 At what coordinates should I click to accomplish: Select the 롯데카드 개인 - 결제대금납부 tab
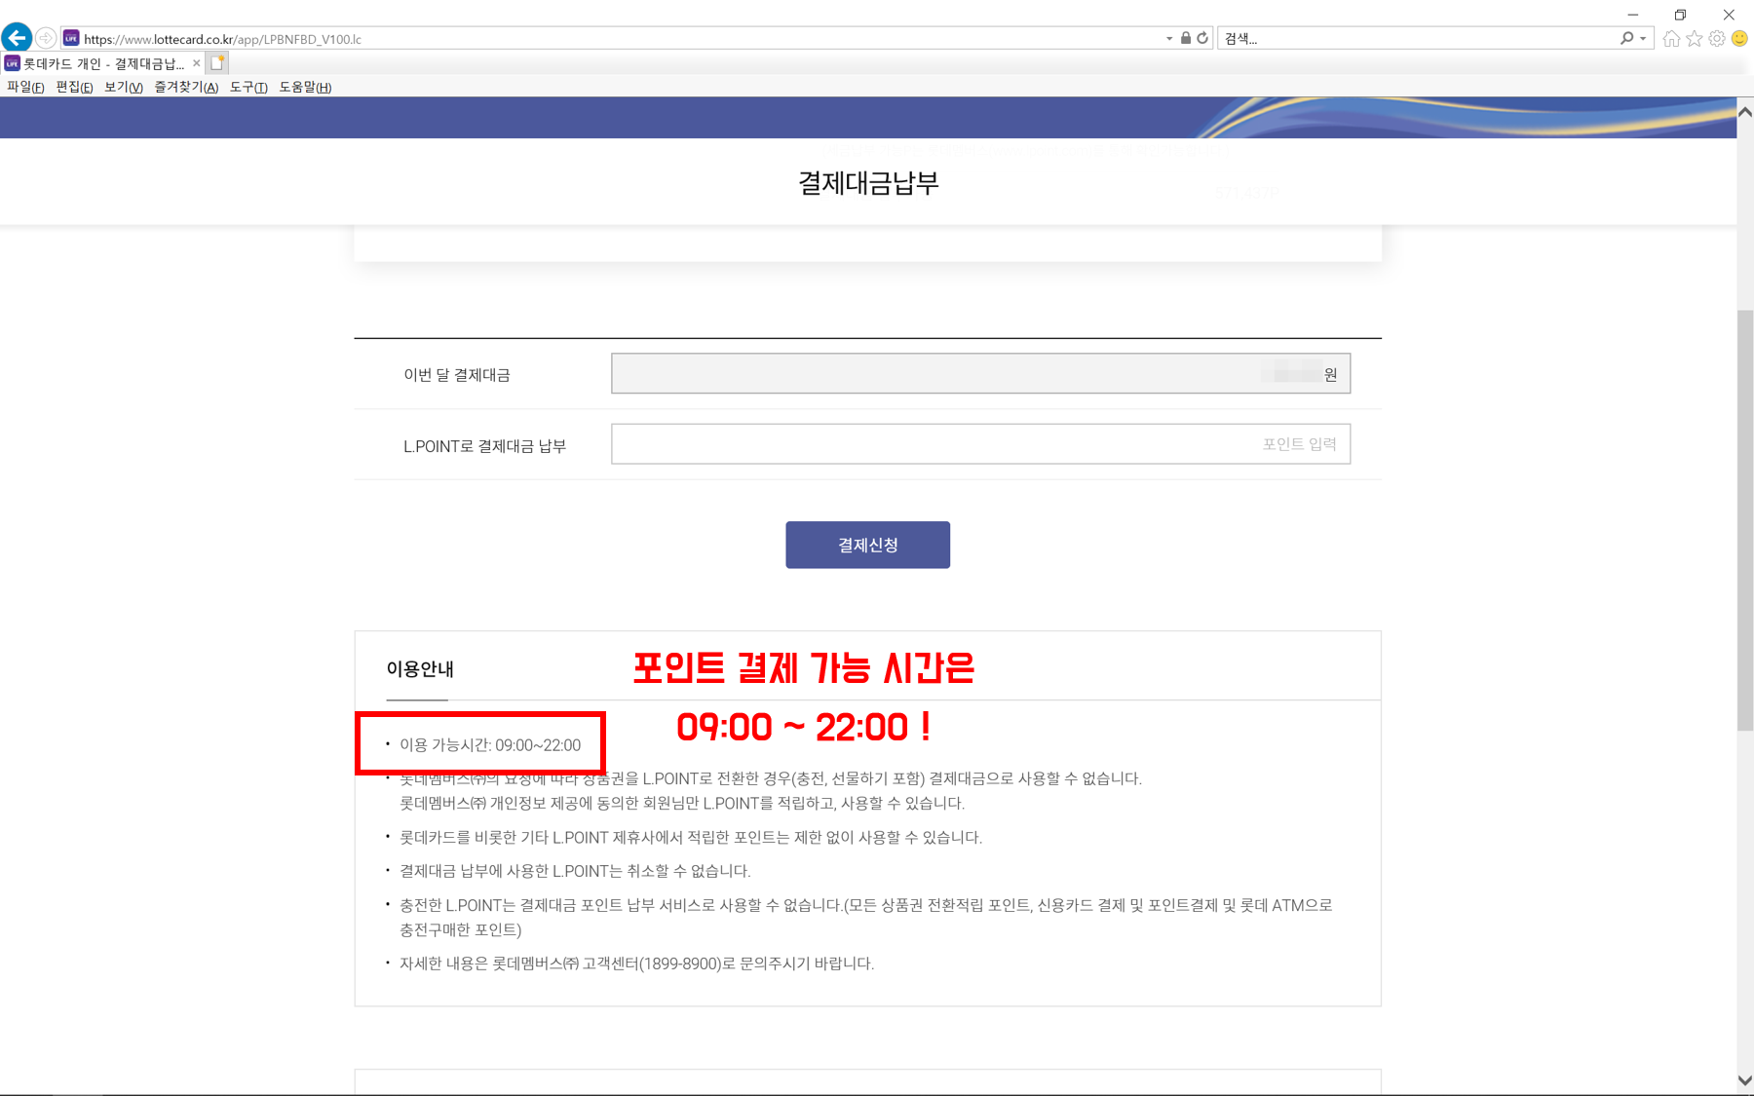click(102, 63)
